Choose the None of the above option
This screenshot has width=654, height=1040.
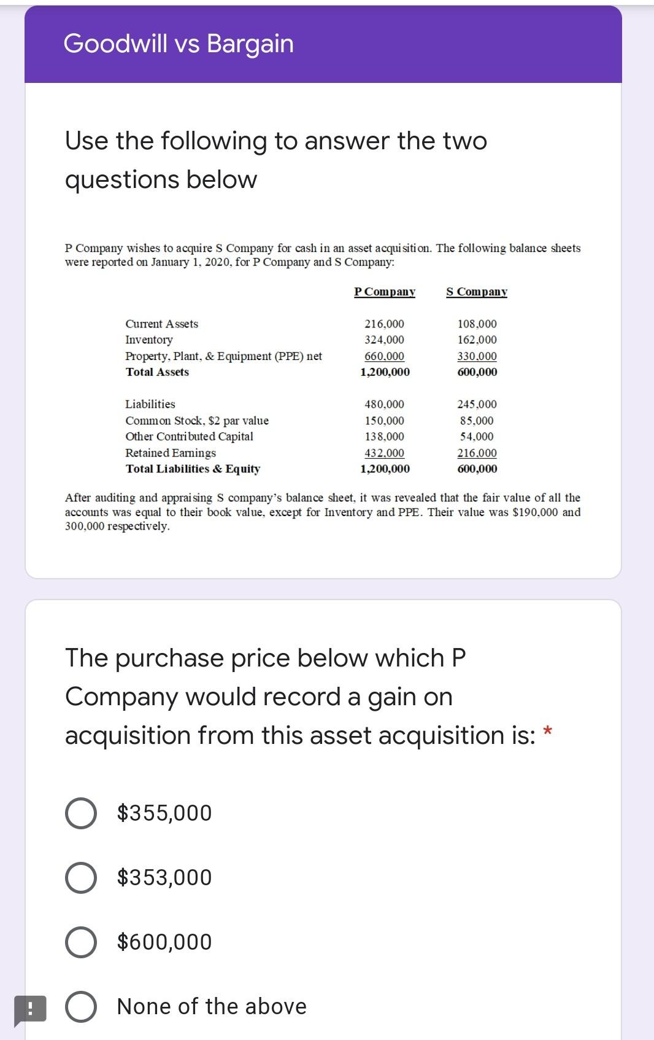82,1006
